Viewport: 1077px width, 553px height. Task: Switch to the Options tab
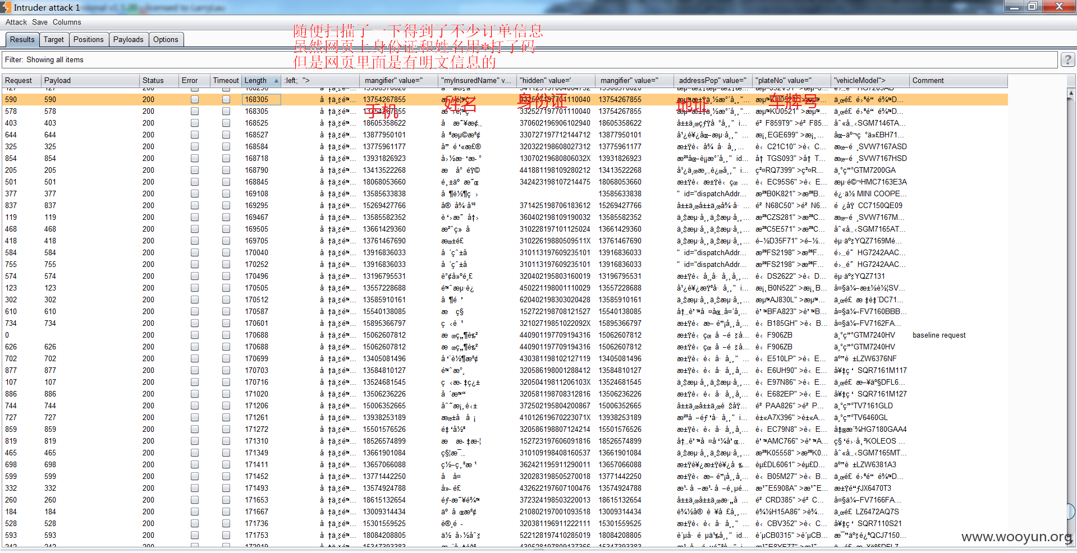coord(166,39)
